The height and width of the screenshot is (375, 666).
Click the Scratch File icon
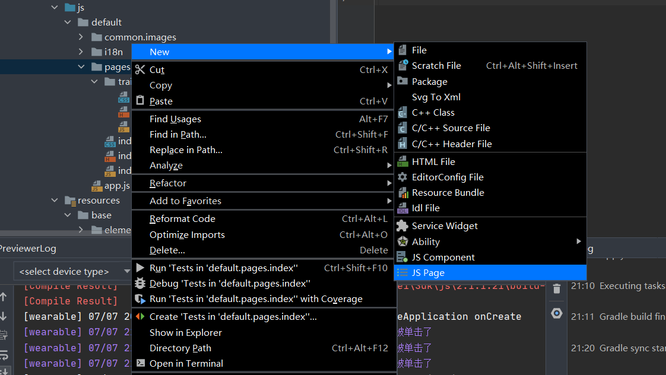pos(402,65)
